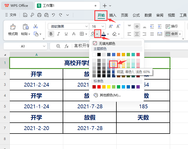Click the eraser clear icon
This screenshot has width=188, height=149.
click(114, 34)
